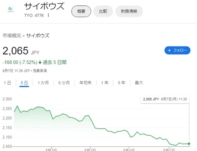
Task: Click the 2,065 JPY chart tooltip
Action: 165,99
